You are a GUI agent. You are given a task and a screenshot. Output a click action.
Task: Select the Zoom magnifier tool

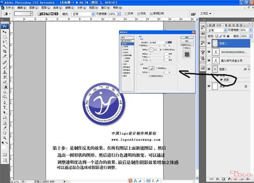(x=5, y=138)
